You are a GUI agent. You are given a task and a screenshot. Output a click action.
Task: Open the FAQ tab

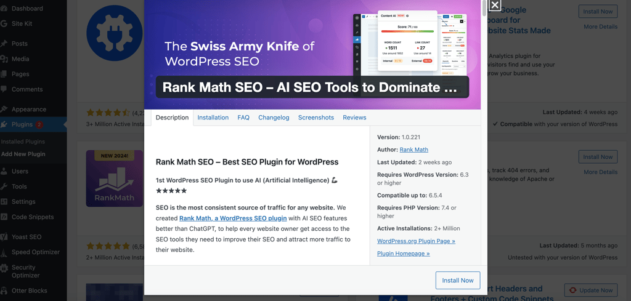pyautogui.click(x=243, y=118)
